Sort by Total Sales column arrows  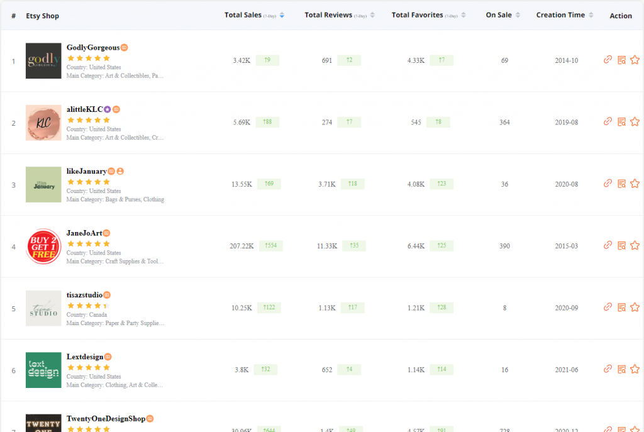[282, 15]
